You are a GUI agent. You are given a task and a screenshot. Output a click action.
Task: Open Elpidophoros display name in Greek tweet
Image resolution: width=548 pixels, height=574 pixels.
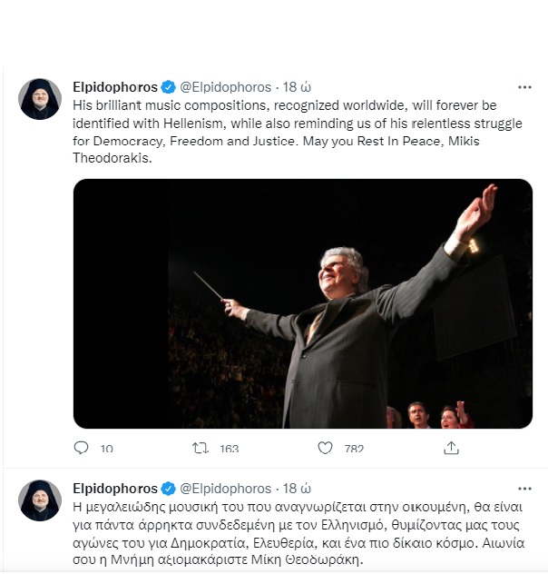coord(114,489)
